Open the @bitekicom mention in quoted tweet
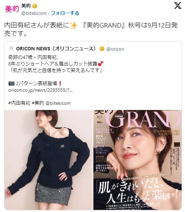 pyautogui.click(x=58, y=103)
